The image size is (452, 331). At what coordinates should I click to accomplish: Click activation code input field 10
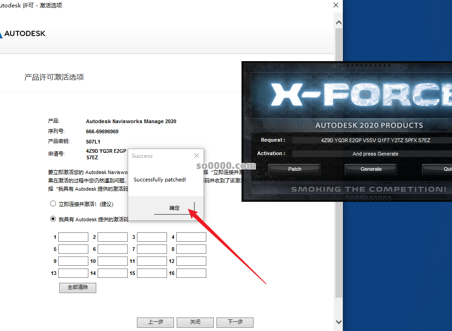(112, 261)
